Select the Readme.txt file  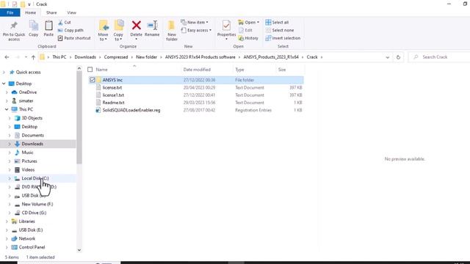(113, 103)
